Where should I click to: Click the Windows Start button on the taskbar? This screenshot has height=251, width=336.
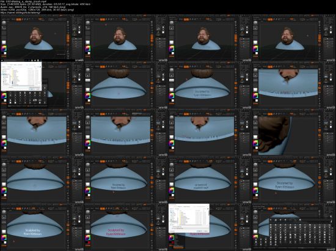pos(2,61)
